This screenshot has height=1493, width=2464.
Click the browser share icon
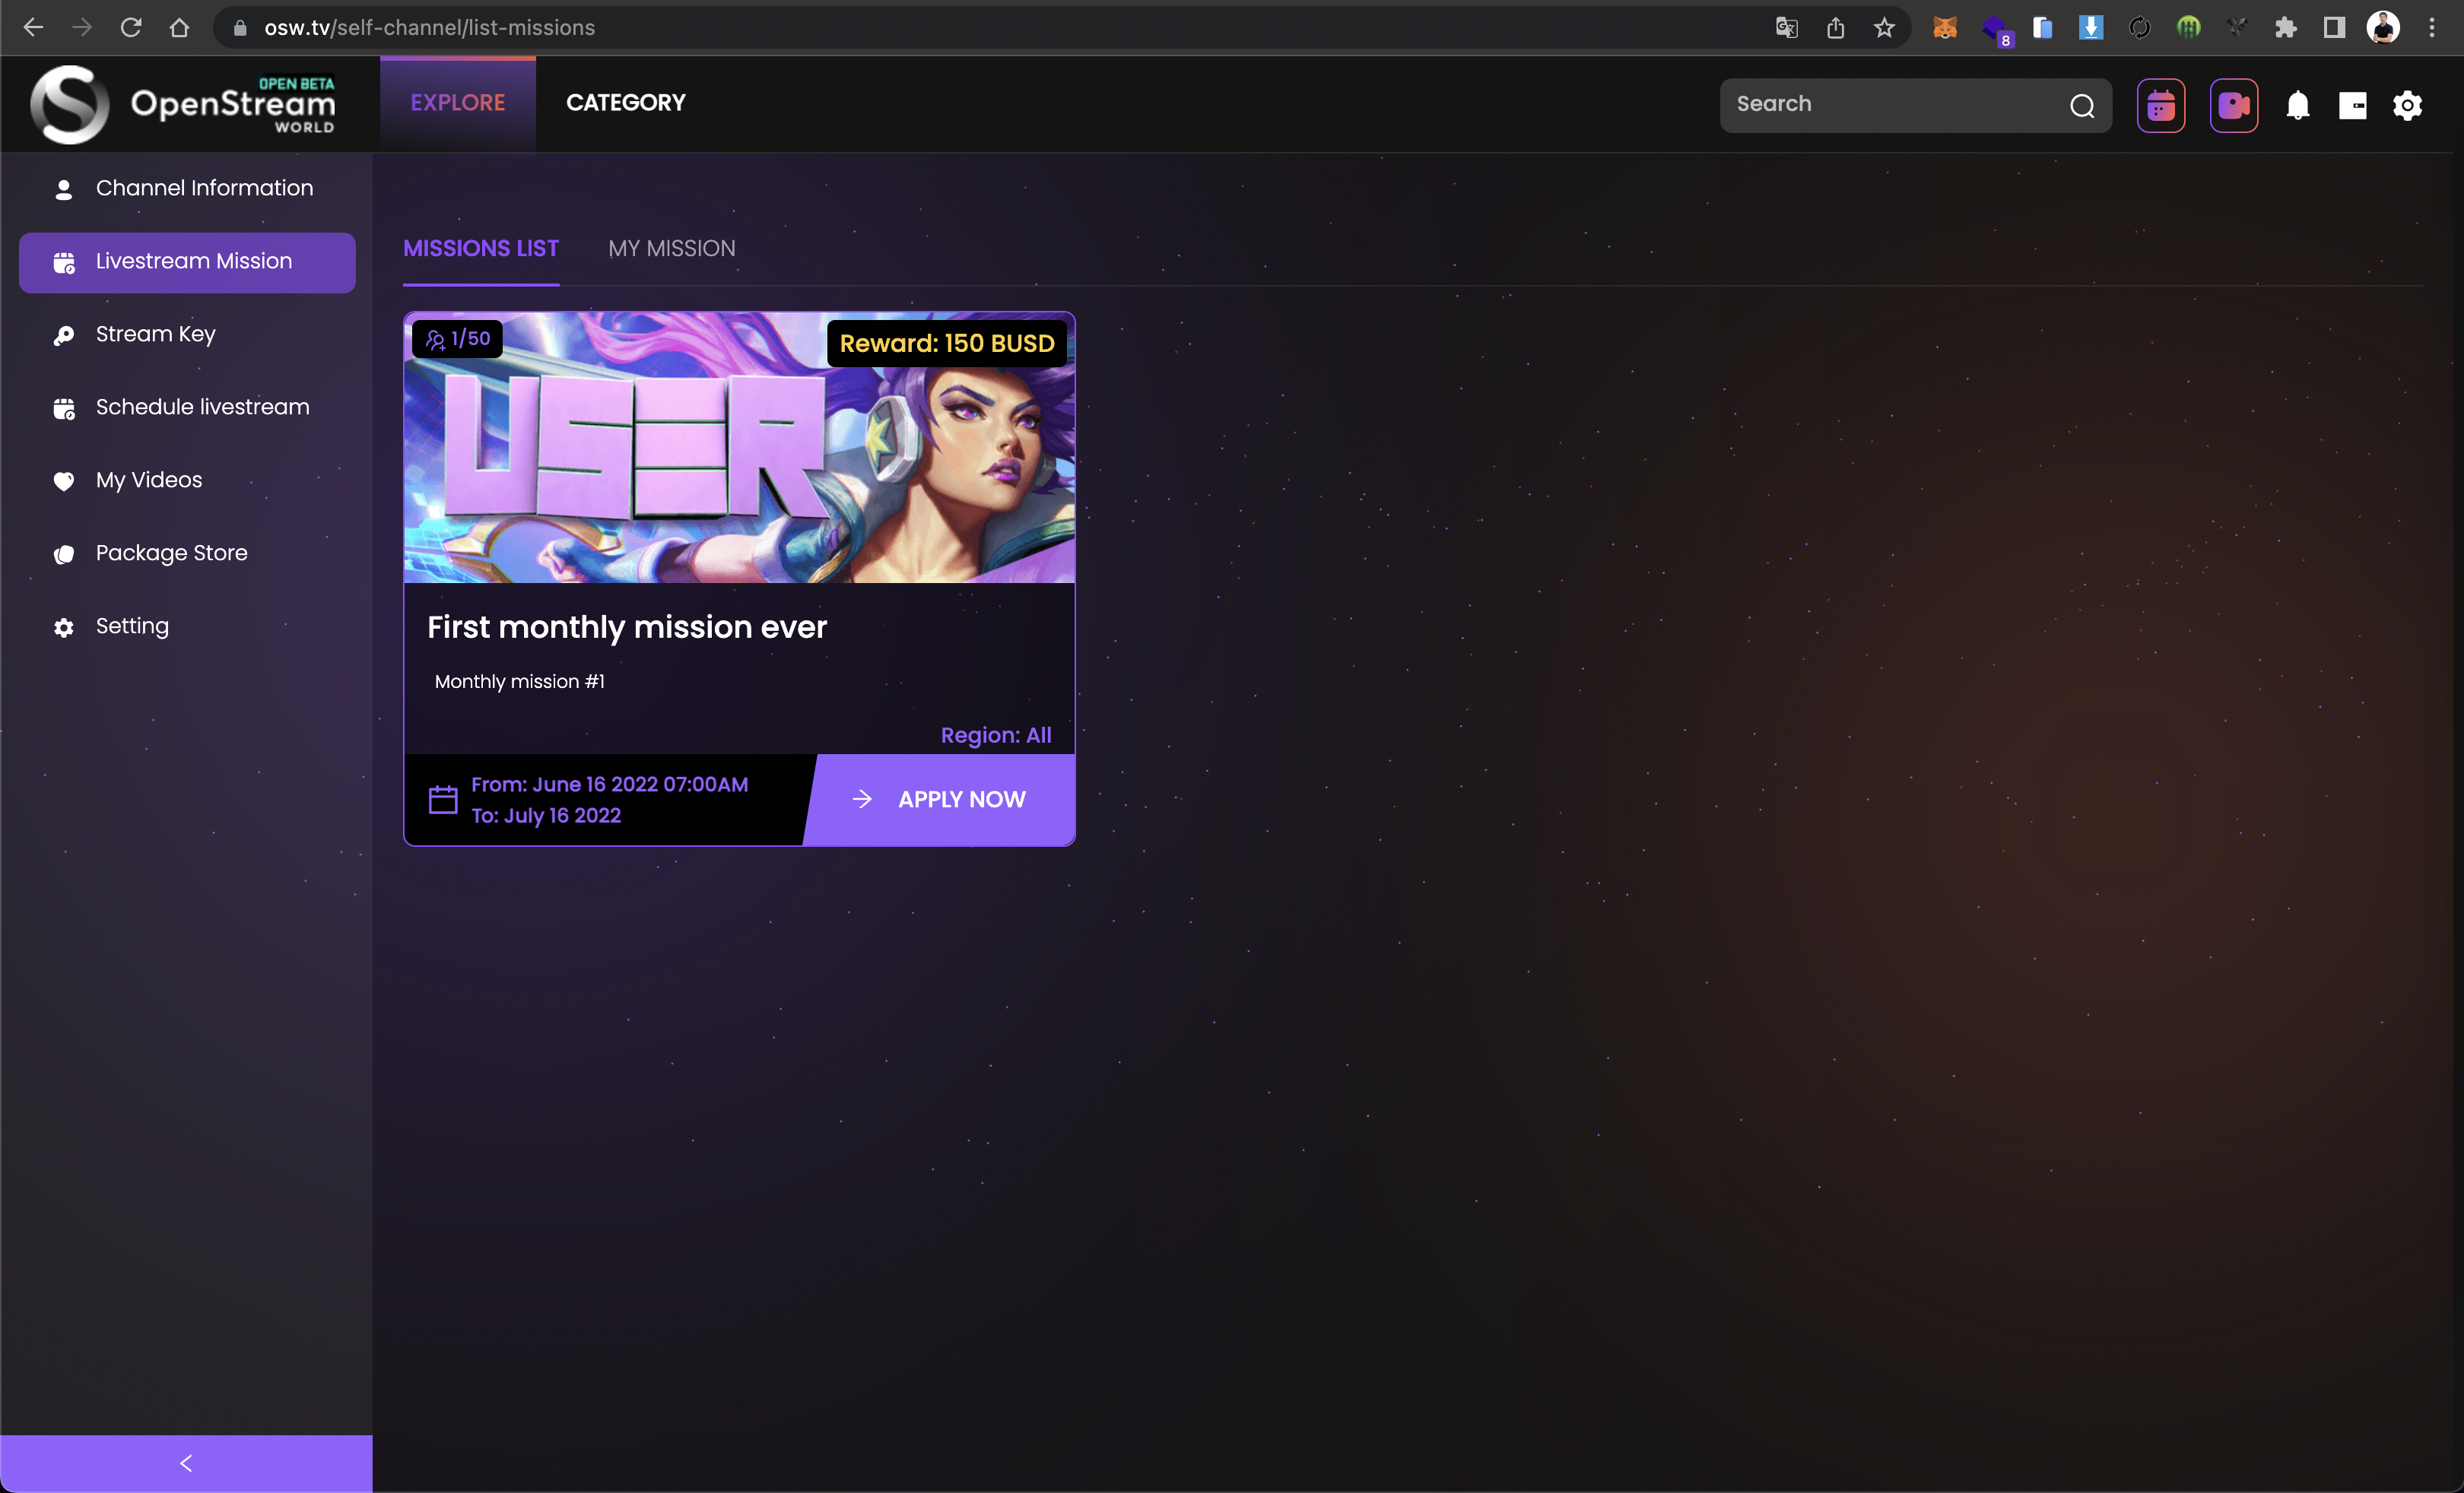pos(1835,27)
